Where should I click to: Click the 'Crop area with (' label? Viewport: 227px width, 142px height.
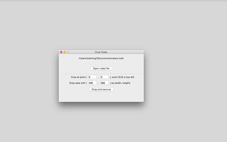click(x=78, y=83)
